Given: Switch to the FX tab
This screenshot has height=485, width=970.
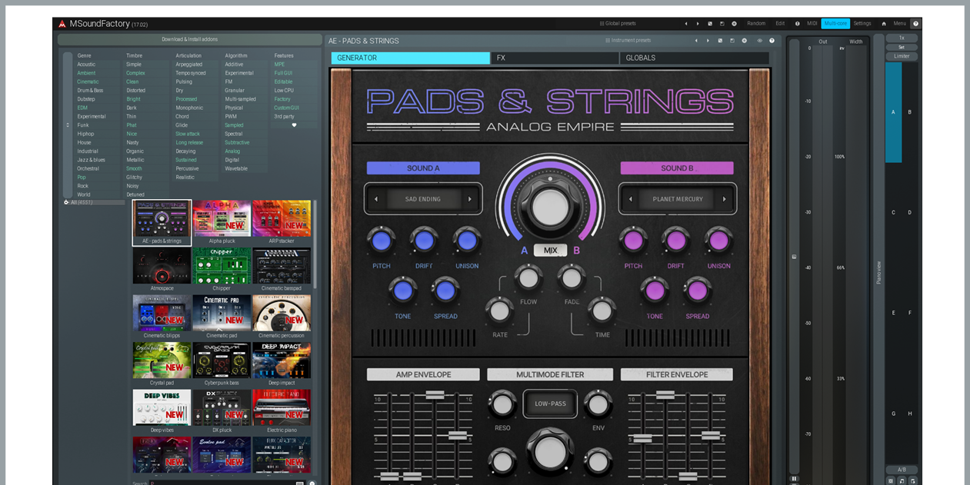Looking at the screenshot, I should click(555, 58).
